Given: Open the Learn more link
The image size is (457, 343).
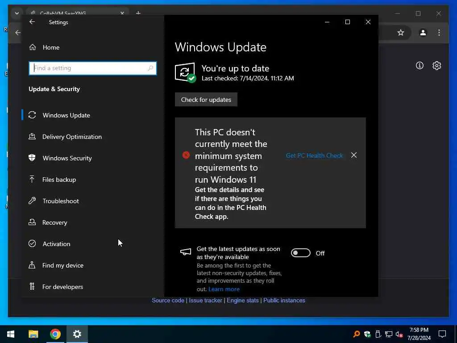Looking at the screenshot, I should click(224, 289).
